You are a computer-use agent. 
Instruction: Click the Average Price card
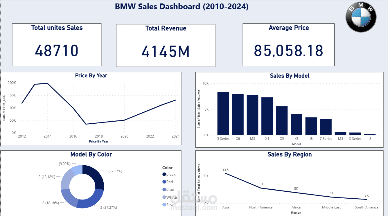[x=289, y=45]
